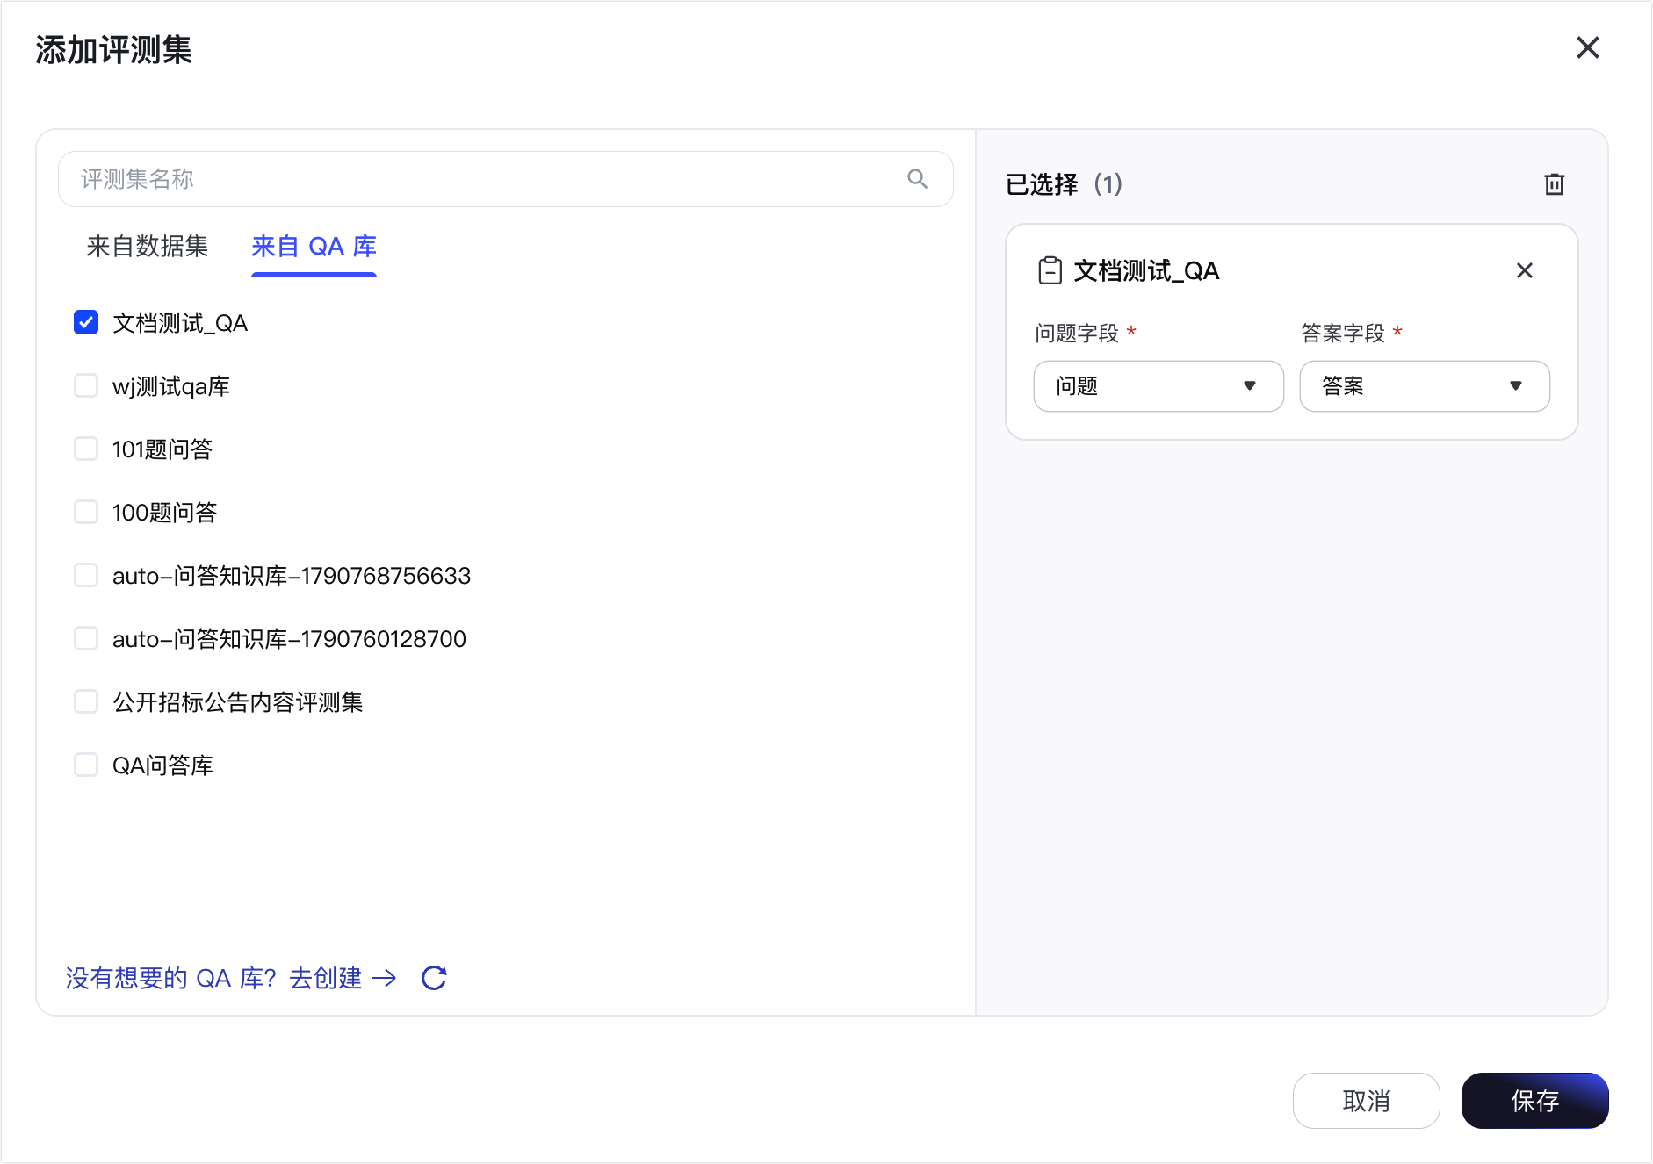The width and height of the screenshot is (1653, 1164).
Task: Clear all selected with trash icon
Action: coord(1554,184)
